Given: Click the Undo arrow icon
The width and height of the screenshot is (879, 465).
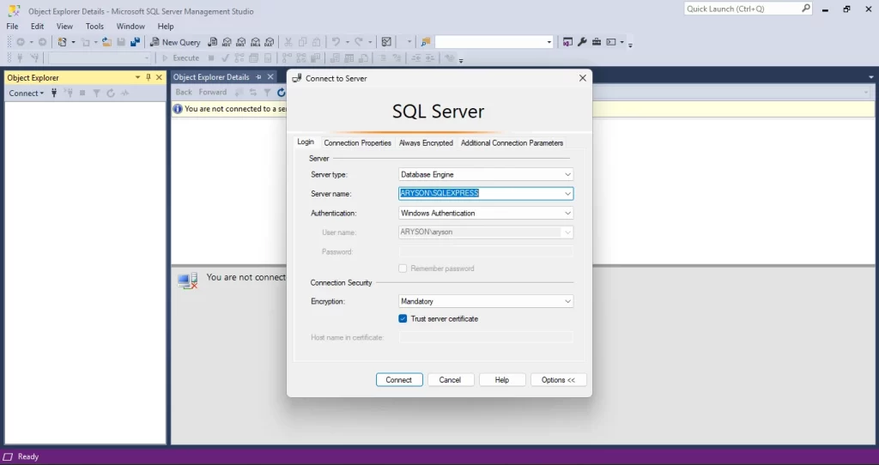Looking at the screenshot, I should [x=336, y=42].
